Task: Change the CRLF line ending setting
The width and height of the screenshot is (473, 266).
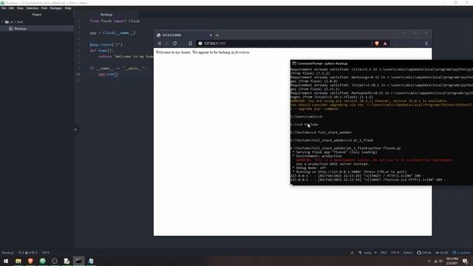Action: pos(384,253)
